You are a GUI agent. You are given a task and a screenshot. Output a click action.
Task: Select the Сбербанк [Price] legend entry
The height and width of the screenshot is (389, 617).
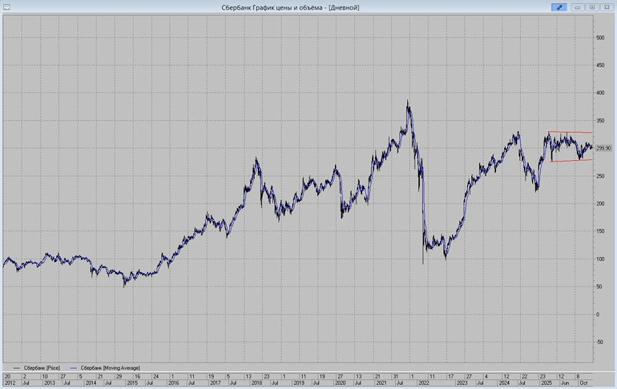(41, 367)
